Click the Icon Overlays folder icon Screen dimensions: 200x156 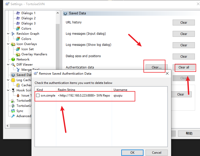[13, 44]
